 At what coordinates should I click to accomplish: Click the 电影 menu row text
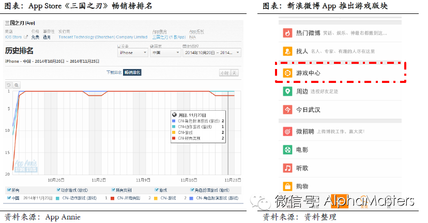coord(302,150)
